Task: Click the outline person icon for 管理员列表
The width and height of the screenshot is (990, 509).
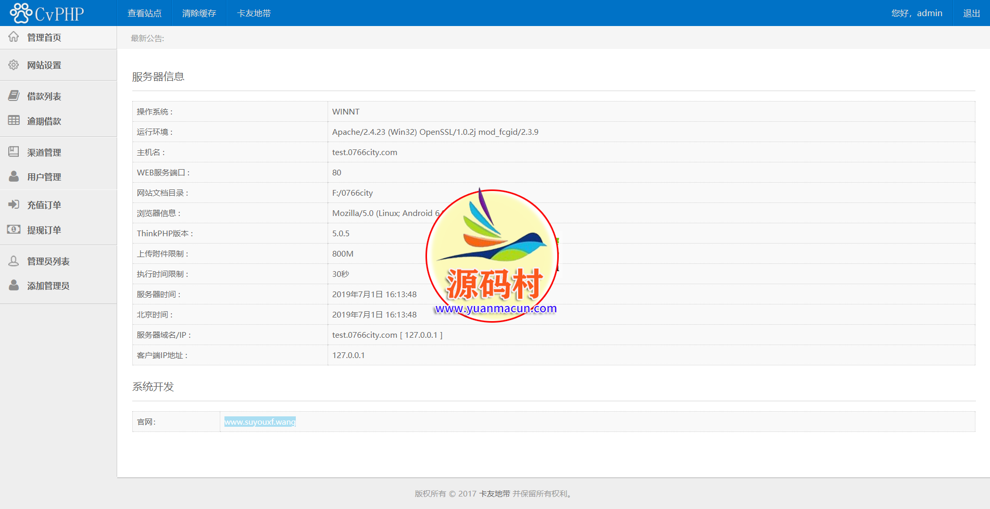Action: 14,261
